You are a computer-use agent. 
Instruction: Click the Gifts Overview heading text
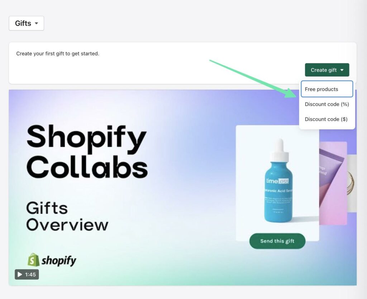pyautogui.click(x=67, y=217)
